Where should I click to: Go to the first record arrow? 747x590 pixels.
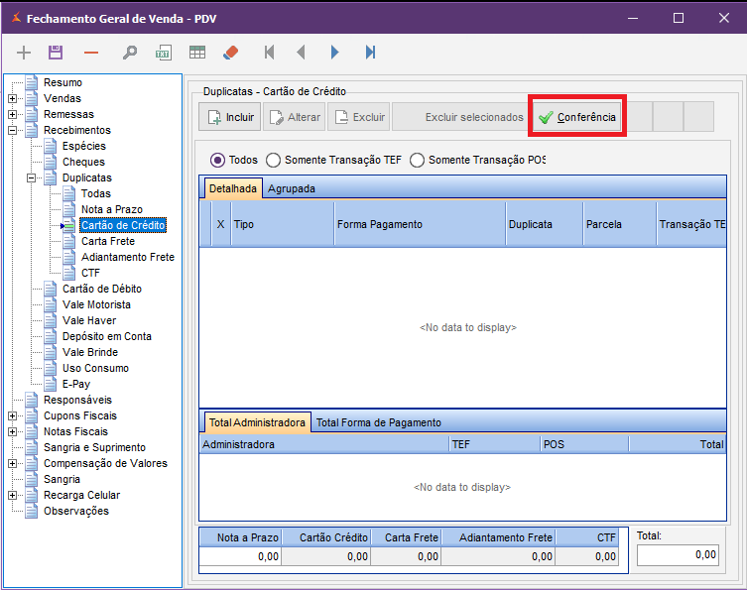(268, 52)
